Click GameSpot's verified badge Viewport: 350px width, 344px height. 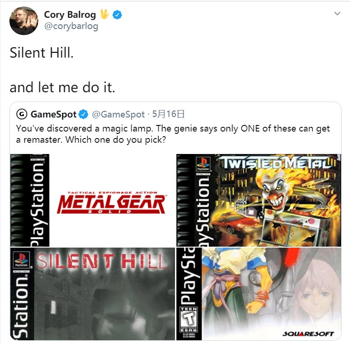pyautogui.click(x=83, y=114)
